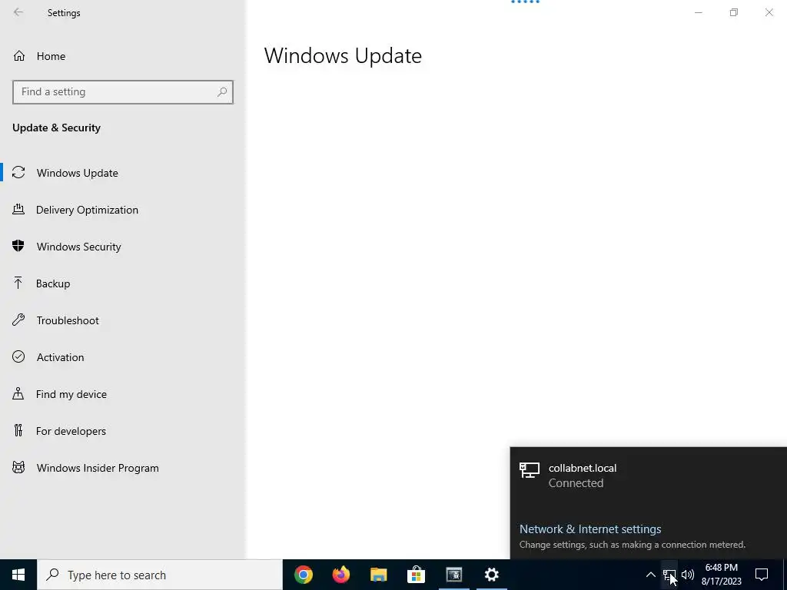Click the Update & Security heading
Viewport: 787px width, 590px height.
(x=56, y=128)
